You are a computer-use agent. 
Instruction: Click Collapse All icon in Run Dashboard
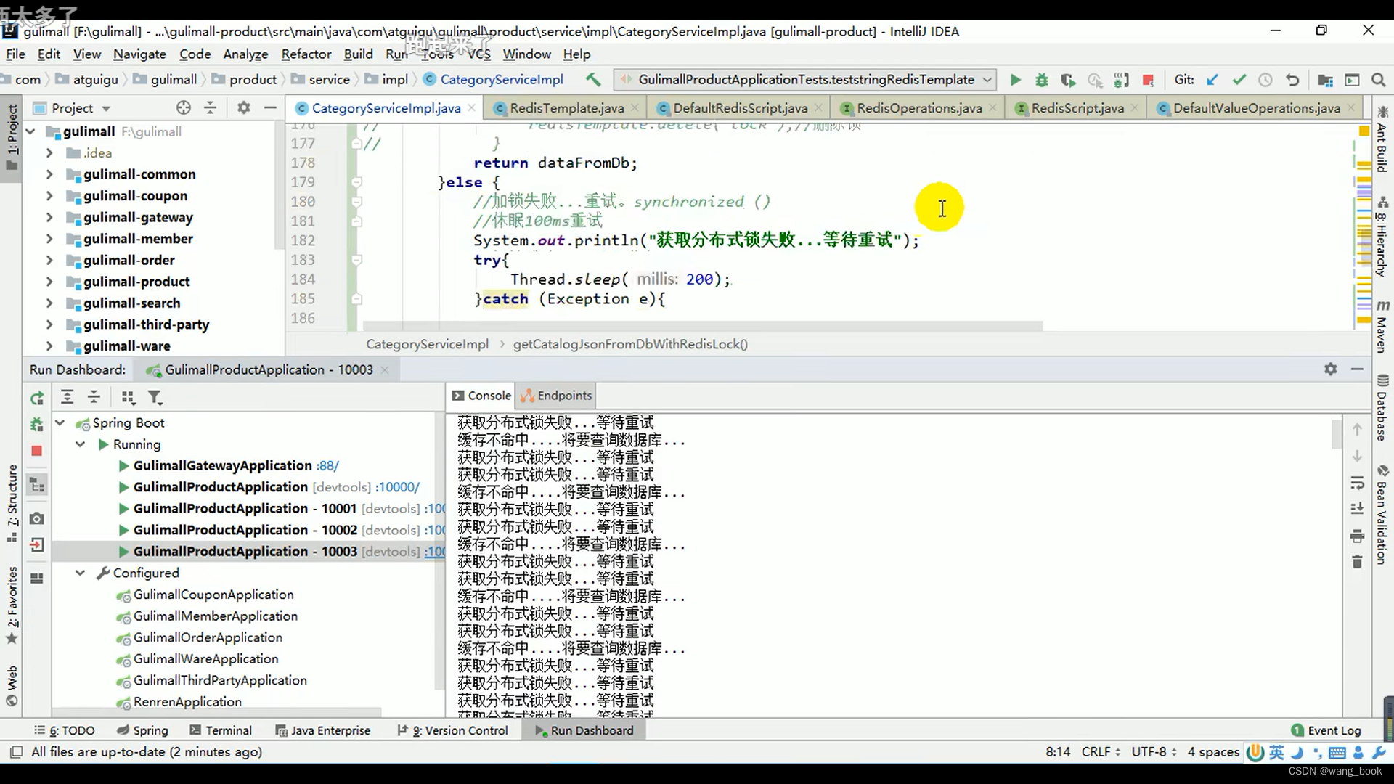(x=94, y=396)
